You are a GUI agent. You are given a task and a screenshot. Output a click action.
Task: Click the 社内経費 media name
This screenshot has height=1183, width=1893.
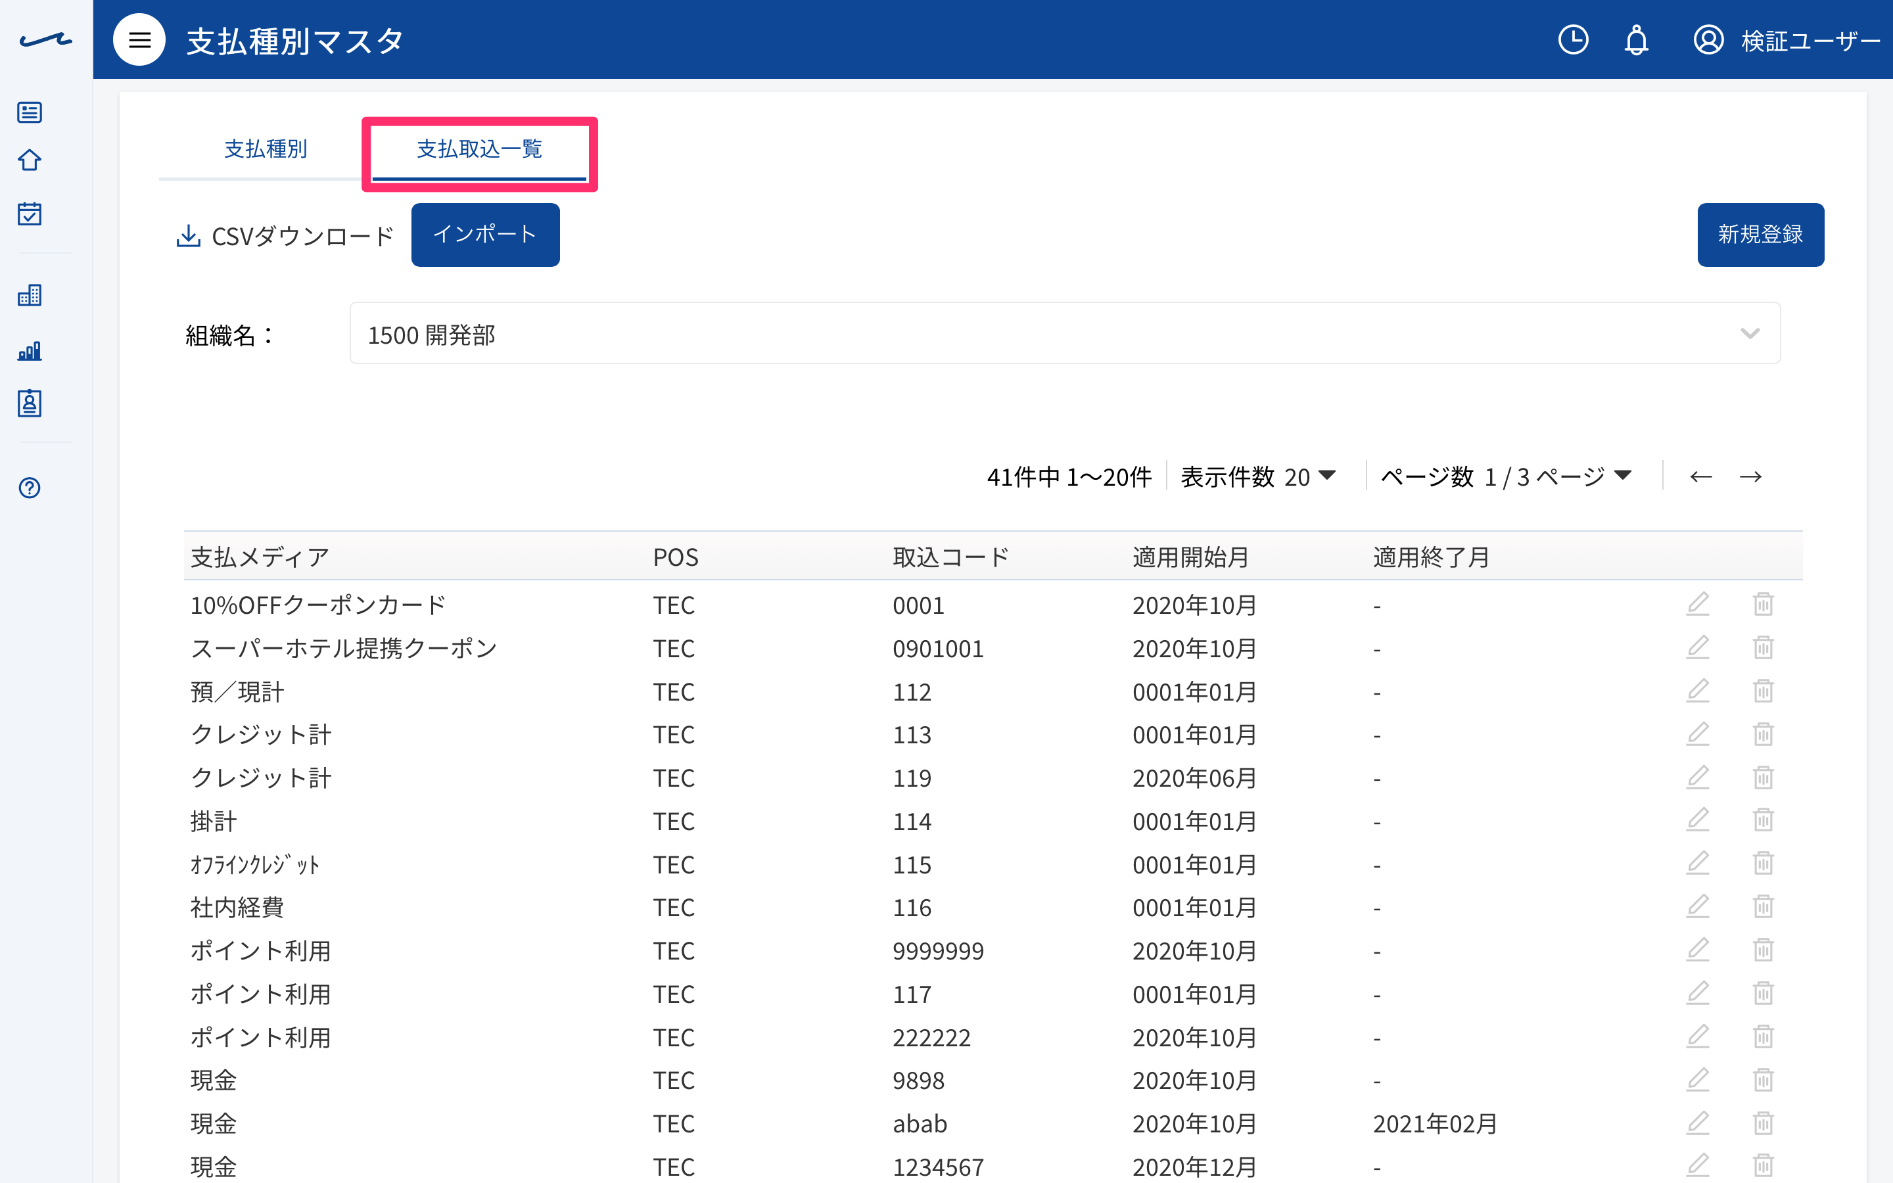pos(237,908)
